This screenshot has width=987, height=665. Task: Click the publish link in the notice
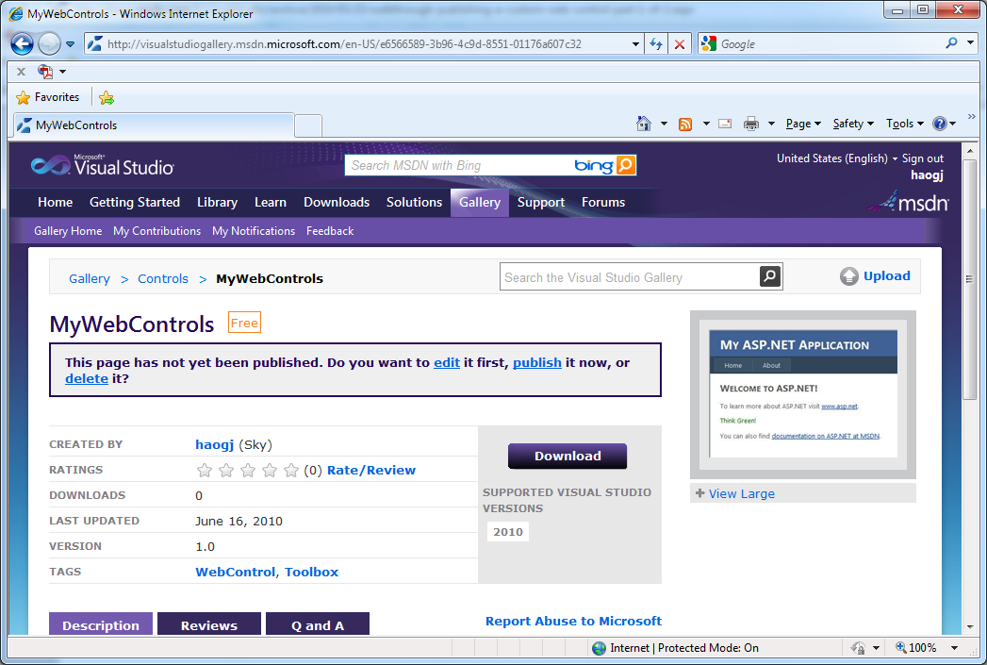pos(537,363)
